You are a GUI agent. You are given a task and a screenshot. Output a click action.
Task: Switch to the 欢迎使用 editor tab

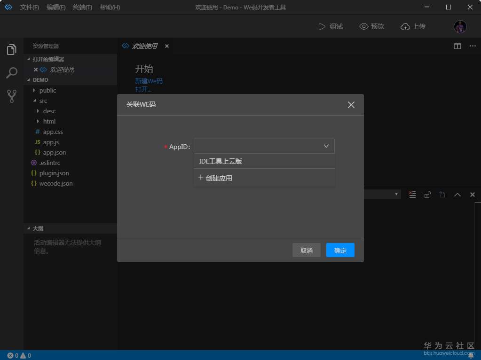pyautogui.click(x=144, y=46)
